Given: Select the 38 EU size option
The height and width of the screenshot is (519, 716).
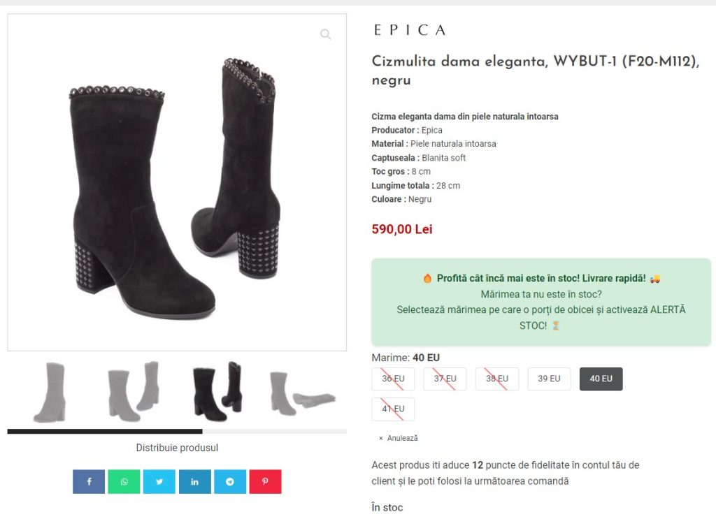Looking at the screenshot, I should tap(497, 379).
